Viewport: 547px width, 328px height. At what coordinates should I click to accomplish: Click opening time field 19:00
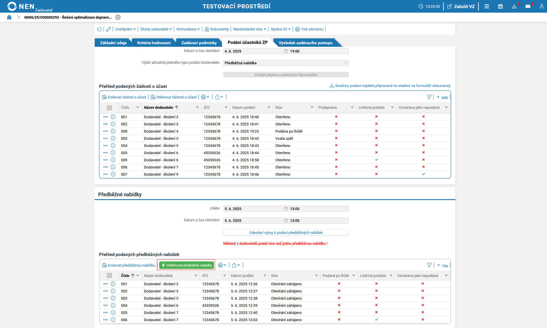(x=319, y=51)
